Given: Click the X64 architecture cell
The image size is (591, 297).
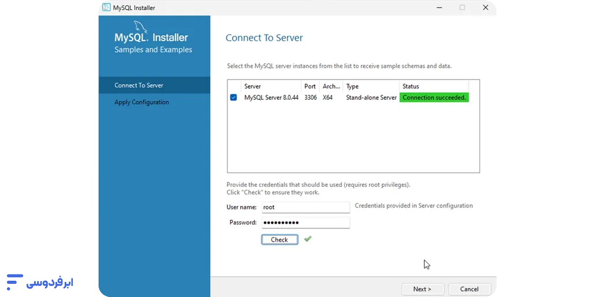Looking at the screenshot, I should pyautogui.click(x=328, y=97).
